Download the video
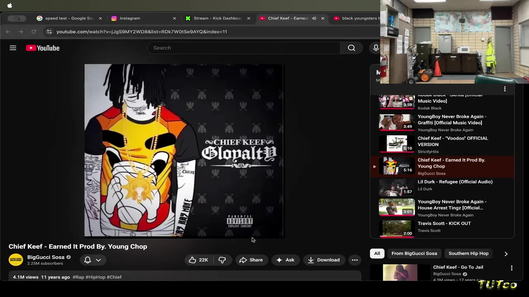This screenshot has height=297, width=529. point(324,260)
